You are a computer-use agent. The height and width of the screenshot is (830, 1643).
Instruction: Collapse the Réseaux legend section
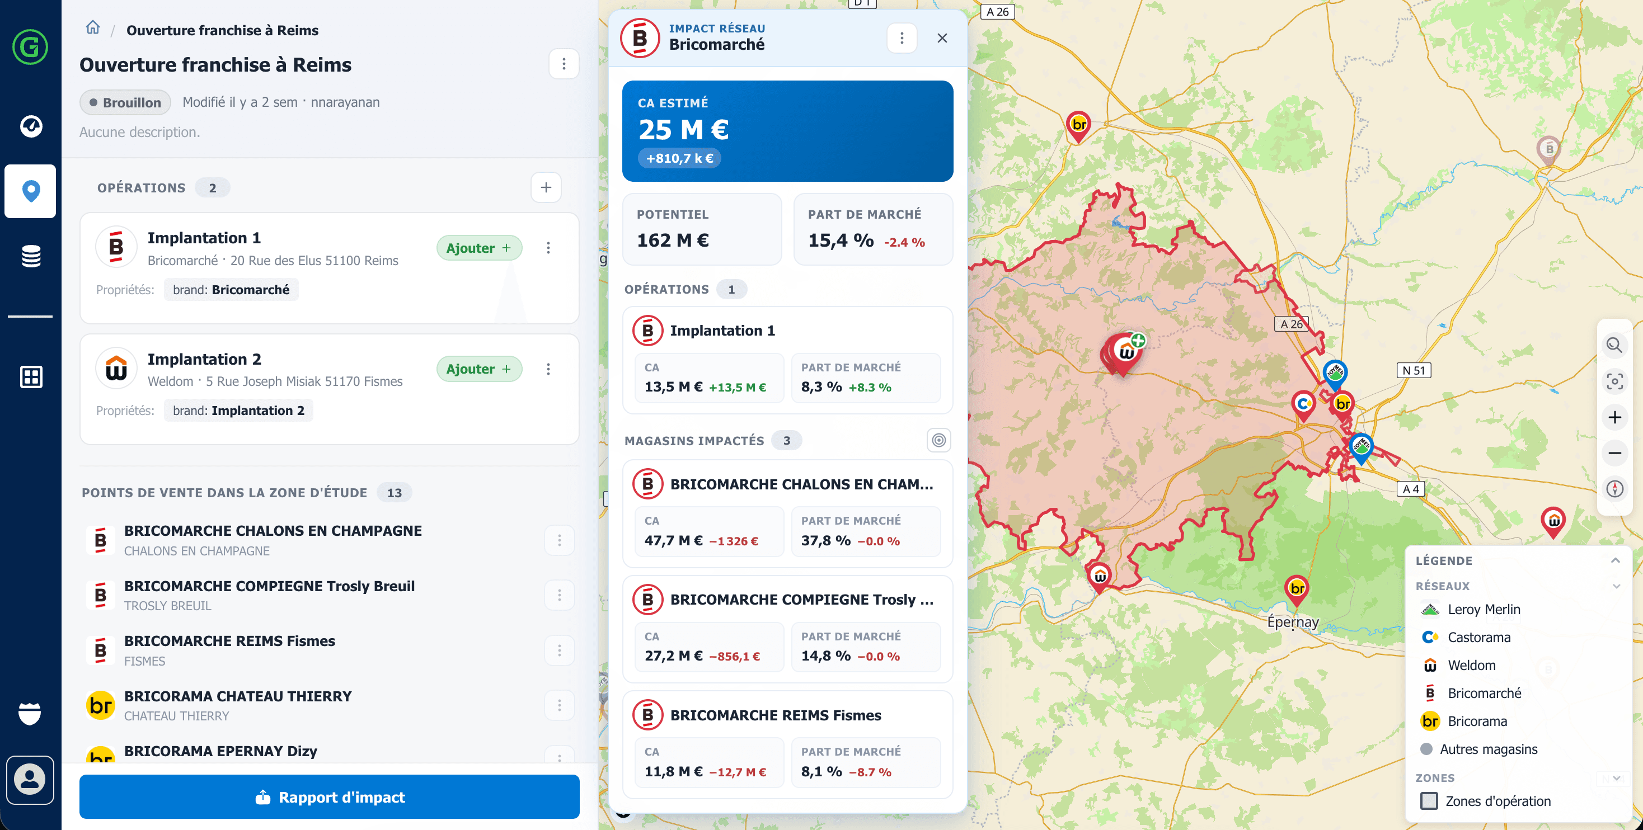[x=1616, y=586]
